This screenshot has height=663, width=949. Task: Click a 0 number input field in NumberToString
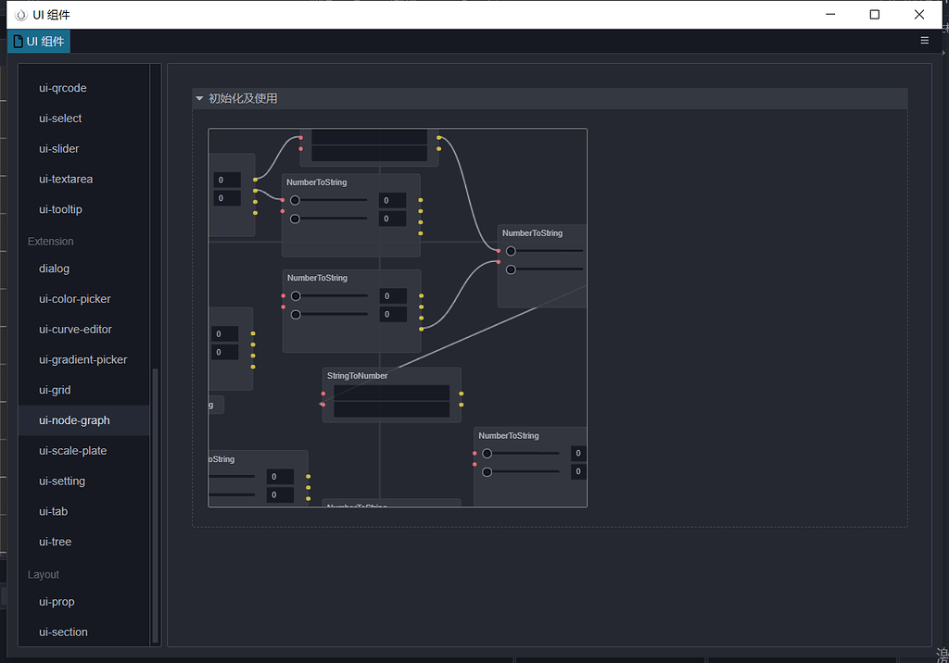pyautogui.click(x=392, y=199)
